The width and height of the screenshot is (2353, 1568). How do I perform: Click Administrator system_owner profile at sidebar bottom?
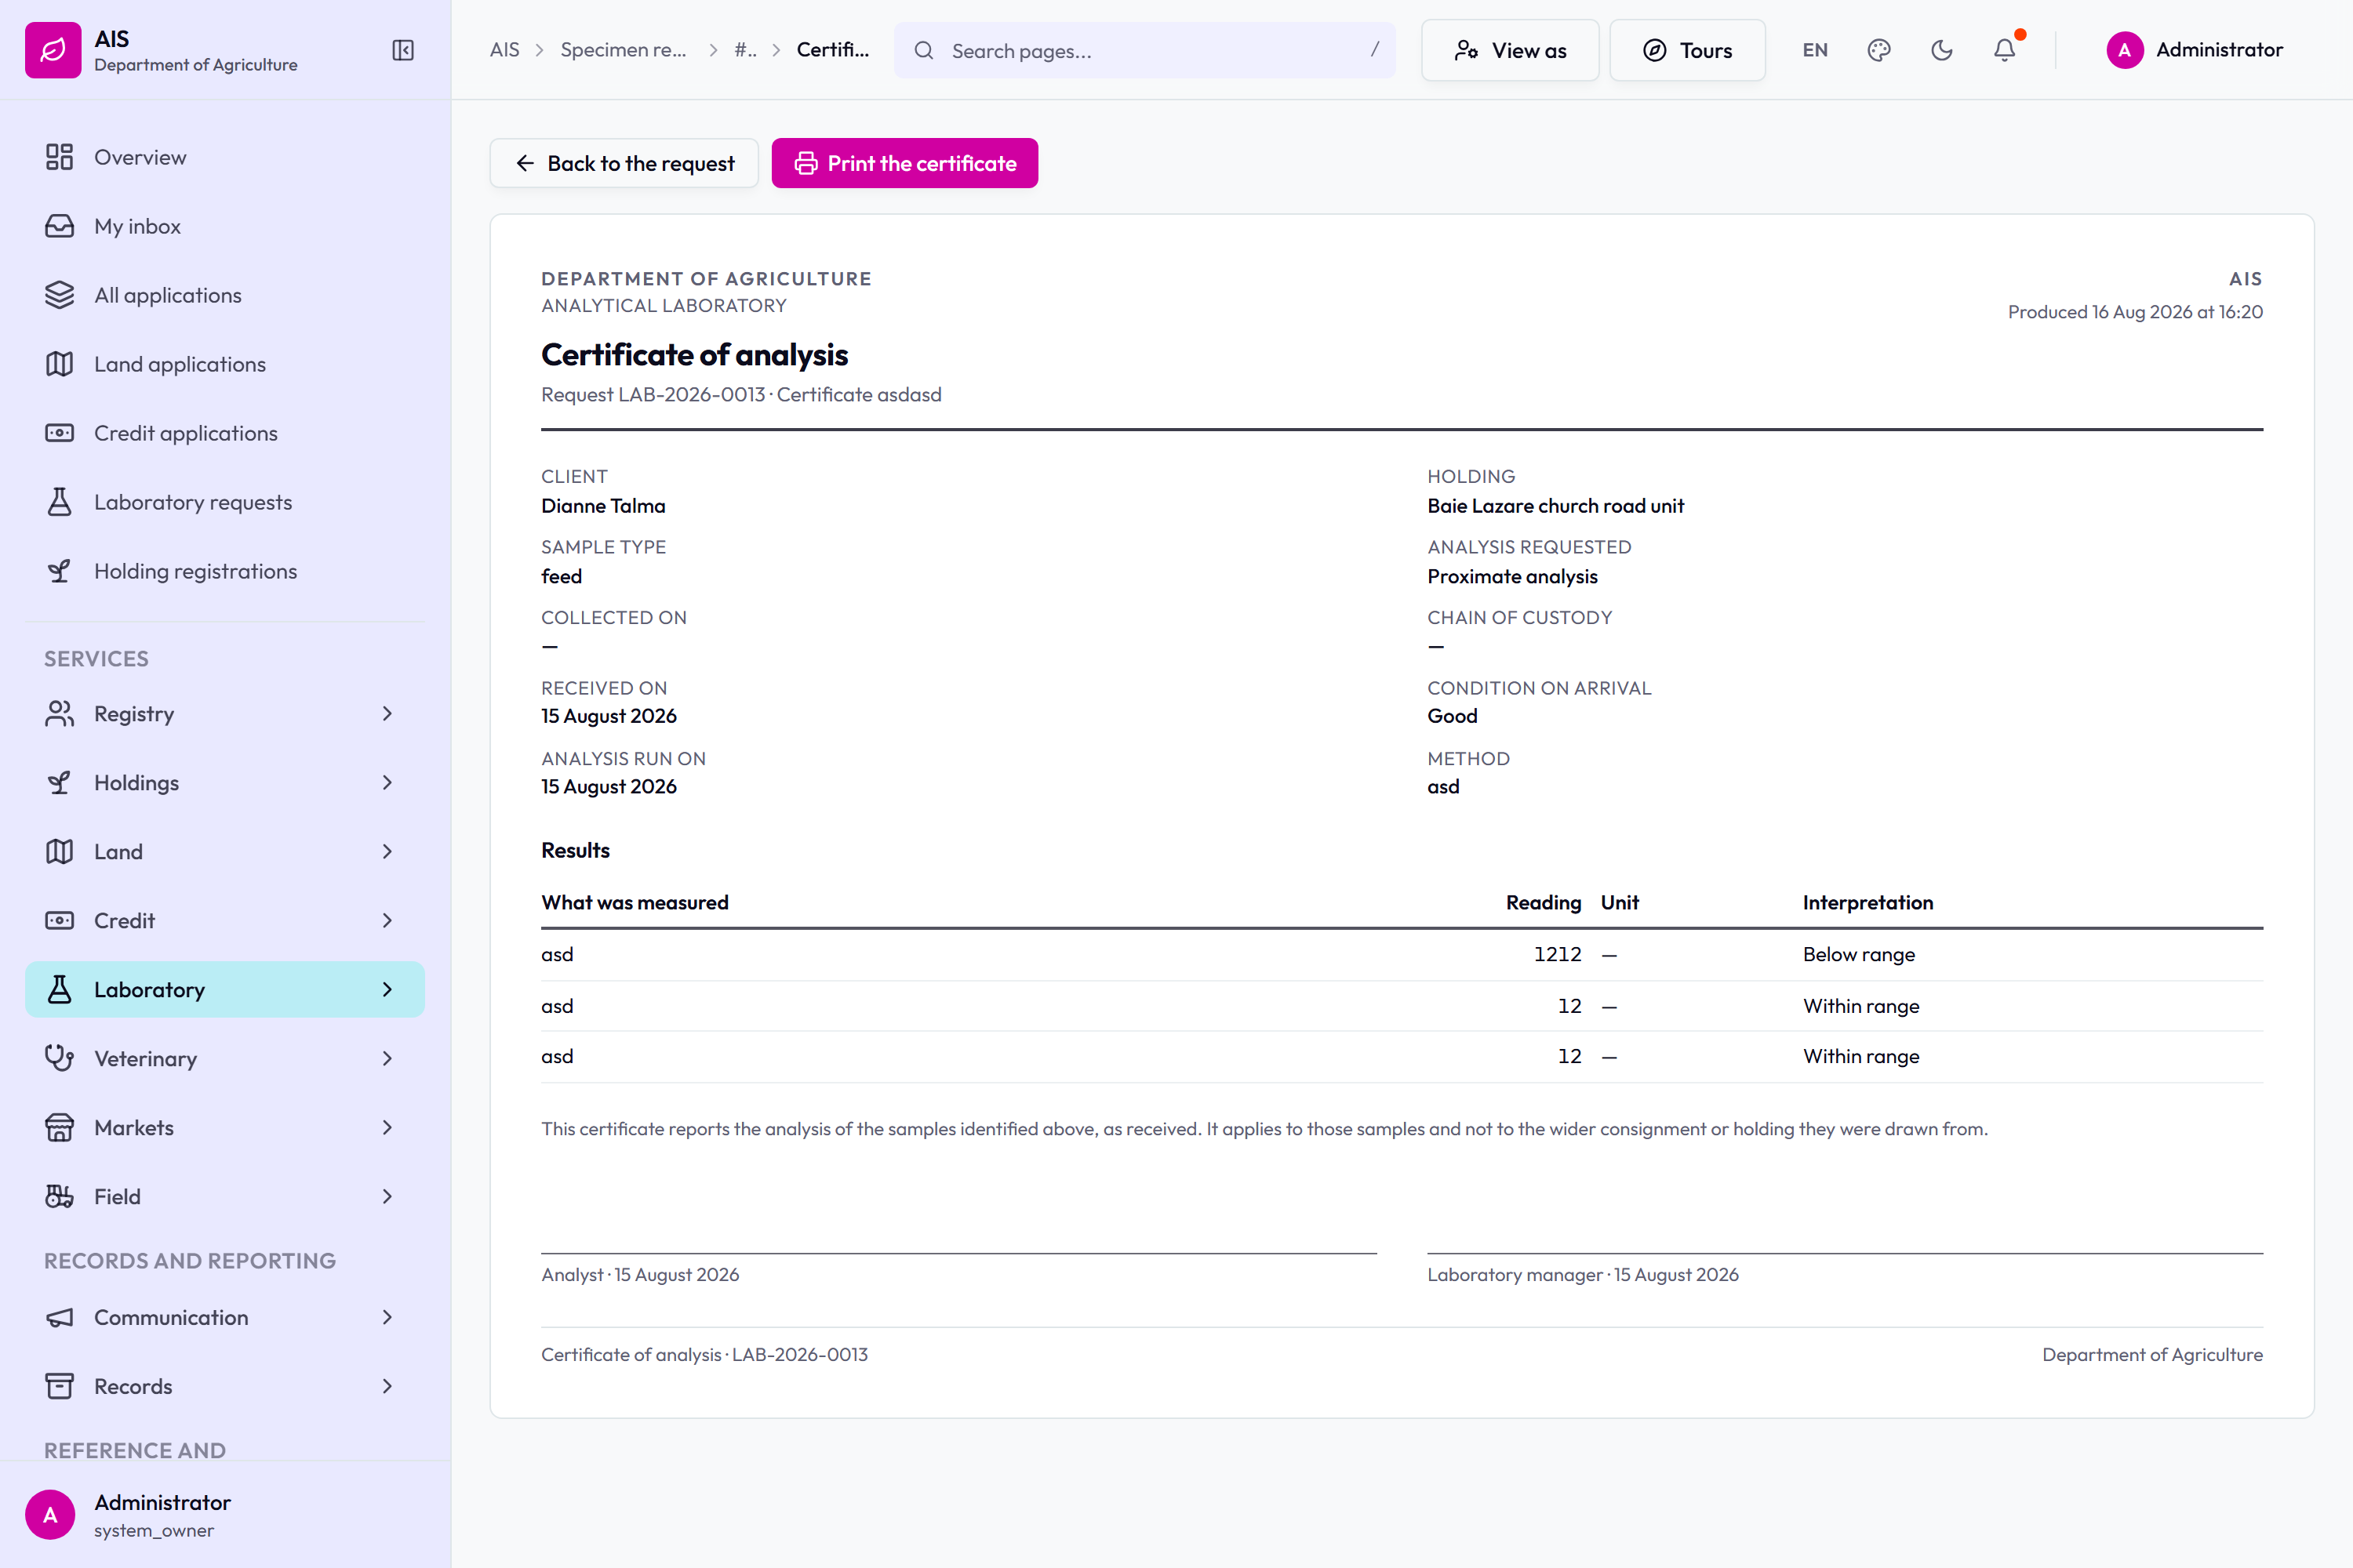coord(225,1514)
